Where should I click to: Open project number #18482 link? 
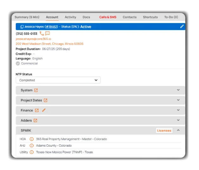pyautogui.click(x=51, y=27)
